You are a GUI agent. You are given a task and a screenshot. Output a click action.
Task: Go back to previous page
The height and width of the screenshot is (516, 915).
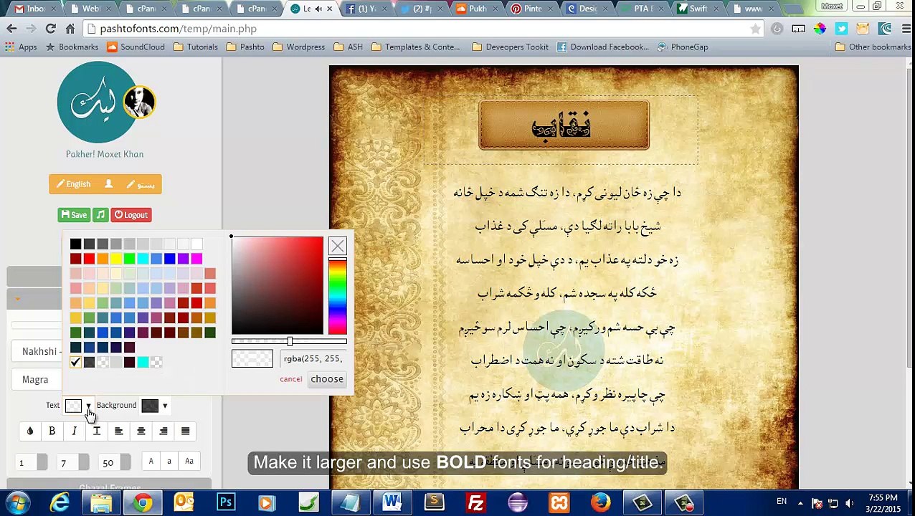pos(11,29)
